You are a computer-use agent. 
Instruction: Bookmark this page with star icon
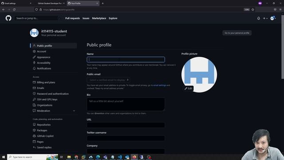[253, 9]
